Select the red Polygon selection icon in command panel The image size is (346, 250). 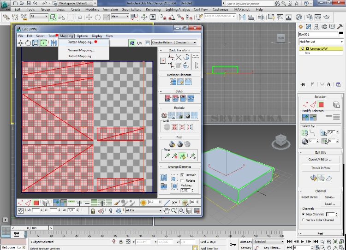coord(321,105)
